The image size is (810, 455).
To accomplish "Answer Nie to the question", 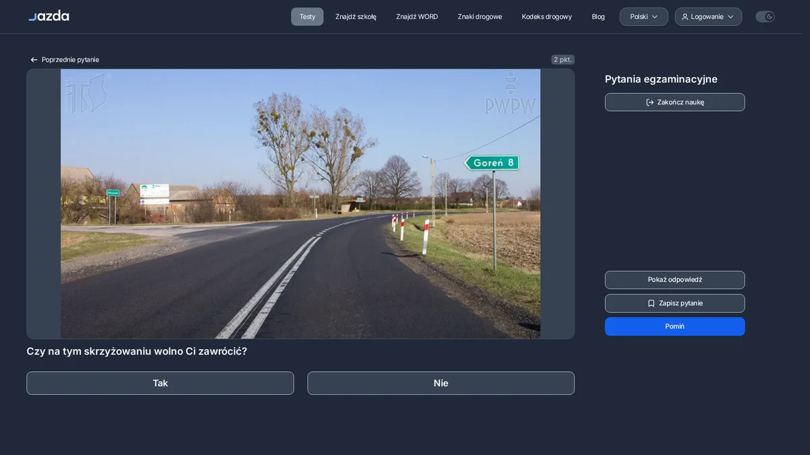I will (441, 383).
